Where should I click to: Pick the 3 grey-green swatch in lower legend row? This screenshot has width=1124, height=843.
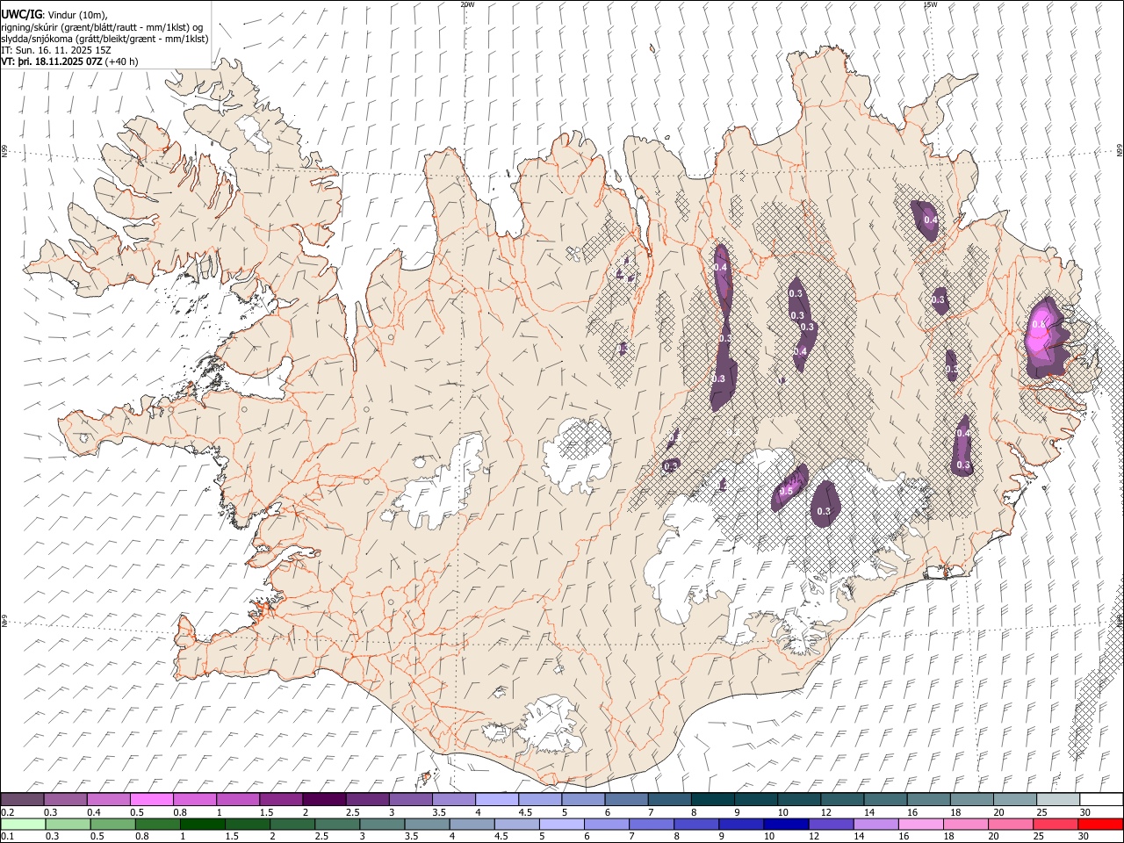382,825
